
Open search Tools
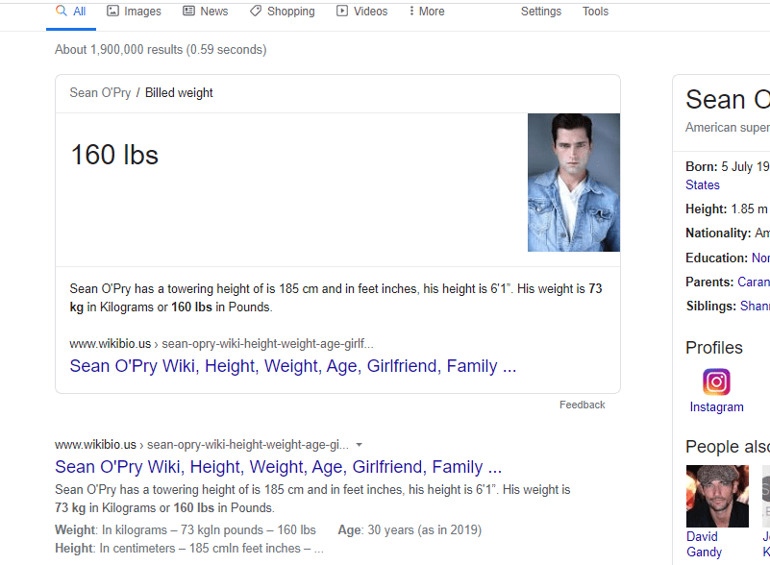click(595, 12)
